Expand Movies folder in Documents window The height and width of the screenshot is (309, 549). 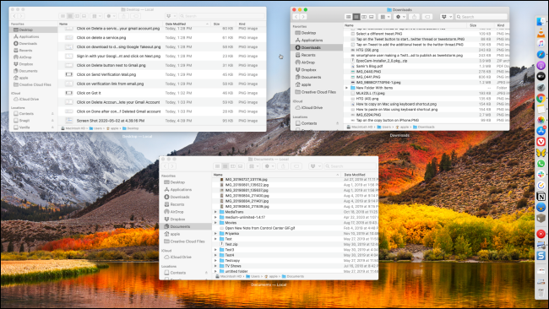click(x=215, y=223)
